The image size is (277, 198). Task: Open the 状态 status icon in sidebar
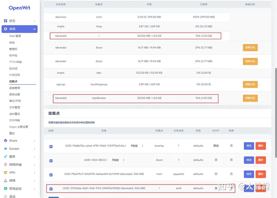click(x=5, y=21)
